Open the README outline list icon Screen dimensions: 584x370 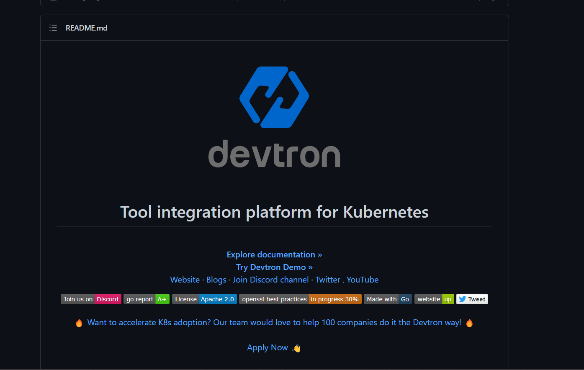pos(53,28)
